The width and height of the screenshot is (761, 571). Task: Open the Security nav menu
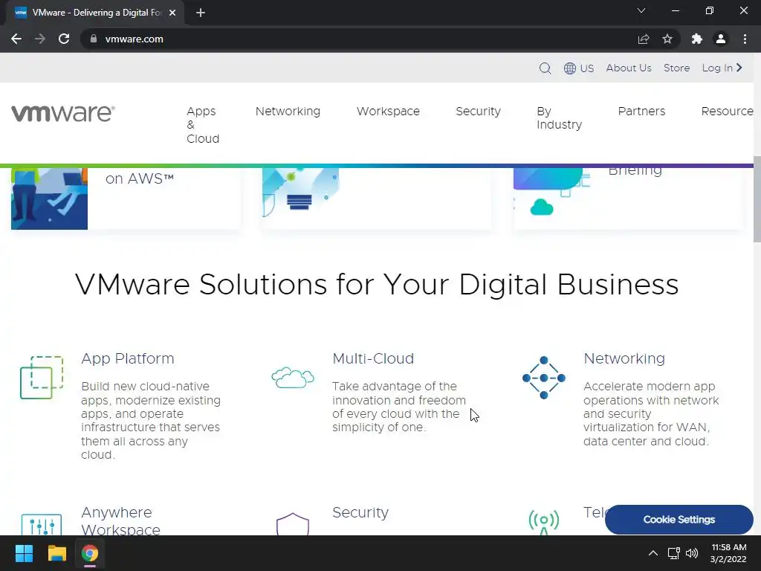478,112
